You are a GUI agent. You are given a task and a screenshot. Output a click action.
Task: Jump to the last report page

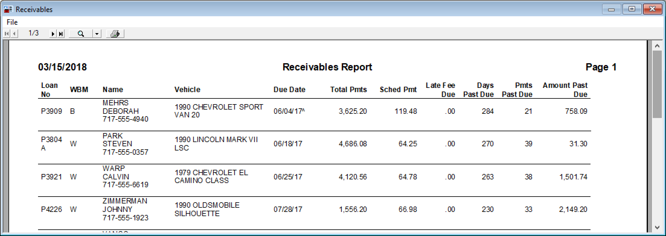click(61, 34)
